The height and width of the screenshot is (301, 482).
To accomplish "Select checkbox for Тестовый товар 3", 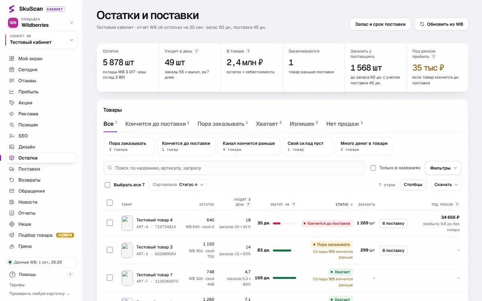I will [x=110, y=250].
